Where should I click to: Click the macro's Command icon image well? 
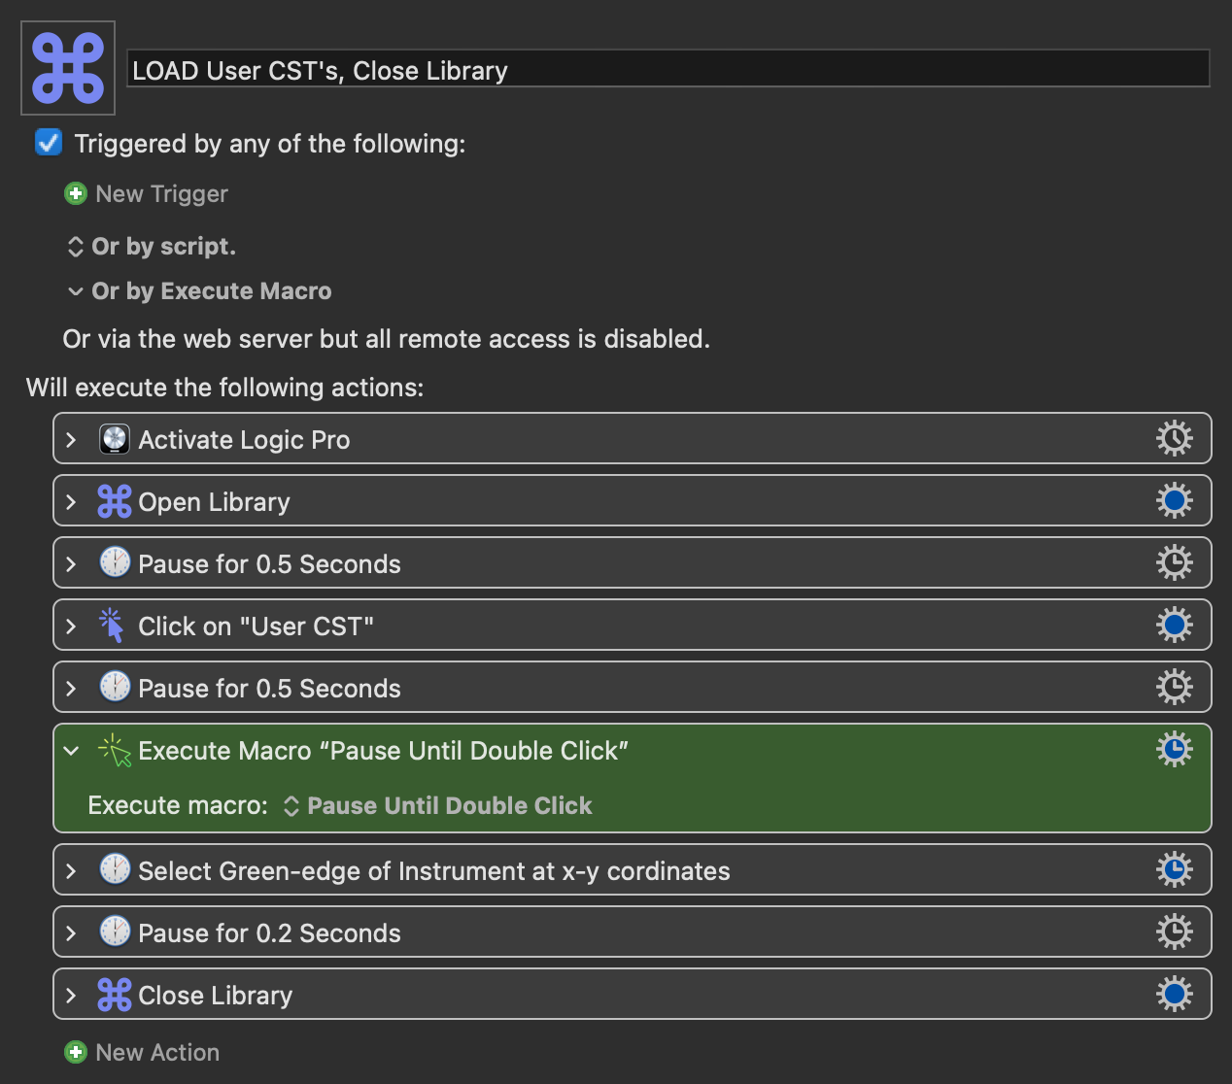pyautogui.click(x=68, y=68)
